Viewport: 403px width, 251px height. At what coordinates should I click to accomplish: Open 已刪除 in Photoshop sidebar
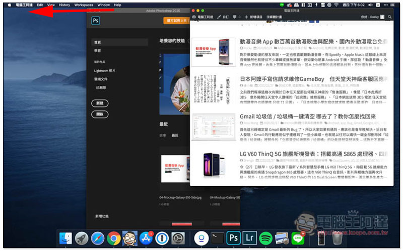(x=101, y=87)
